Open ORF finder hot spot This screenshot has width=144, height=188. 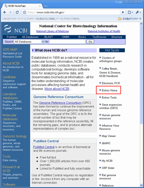tap(108, 168)
